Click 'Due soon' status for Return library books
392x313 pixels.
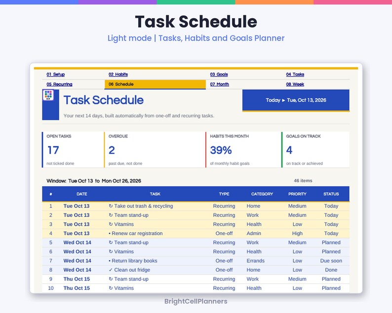tap(331, 261)
